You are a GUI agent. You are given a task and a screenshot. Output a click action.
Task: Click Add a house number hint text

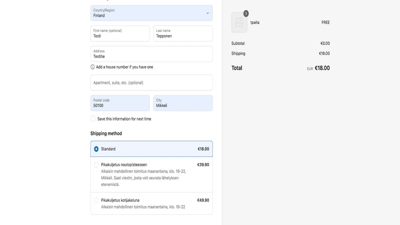124,67
